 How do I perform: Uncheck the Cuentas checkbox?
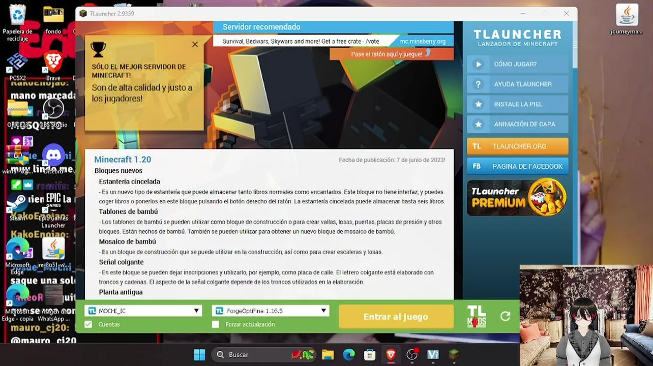click(88, 324)
